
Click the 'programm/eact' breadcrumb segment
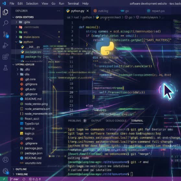[x=110, y=17]
